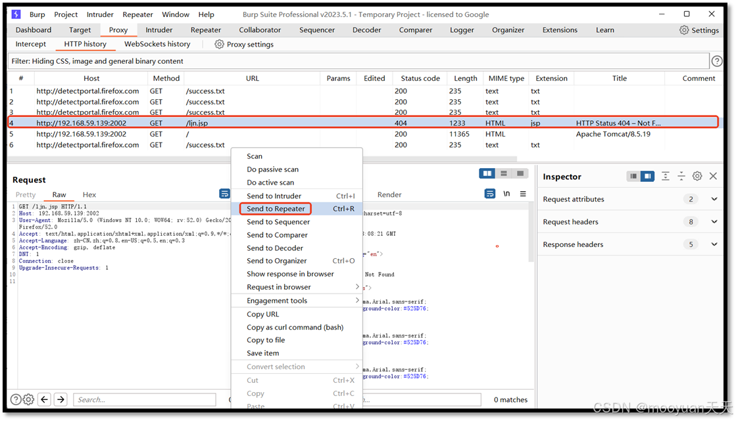Toggle line wrap in the request editor
This screenshot has width=736, height=421.
click(x=225, y=194)
